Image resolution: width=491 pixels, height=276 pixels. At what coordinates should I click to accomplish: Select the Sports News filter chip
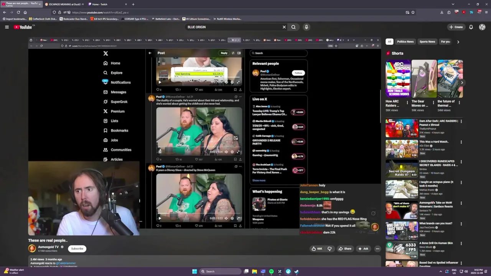(x=427, y=41)
